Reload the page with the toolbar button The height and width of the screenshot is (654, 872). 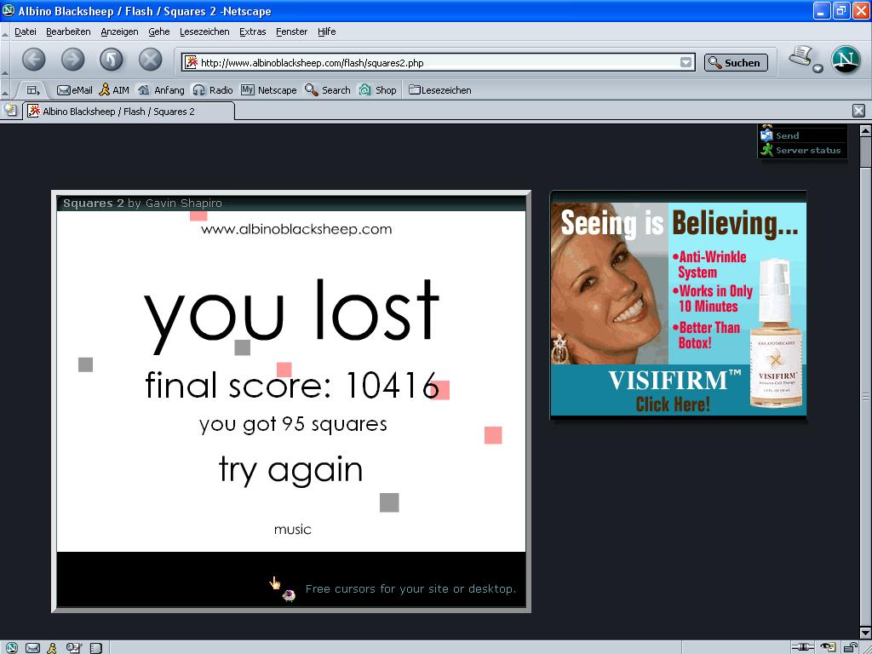(x=112, y=59)
